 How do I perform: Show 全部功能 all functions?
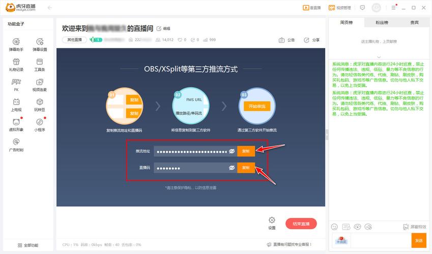pos(28,245)
